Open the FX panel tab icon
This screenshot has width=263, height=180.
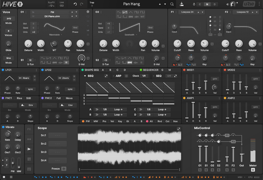pyautogui.click(x=29, y=129)
